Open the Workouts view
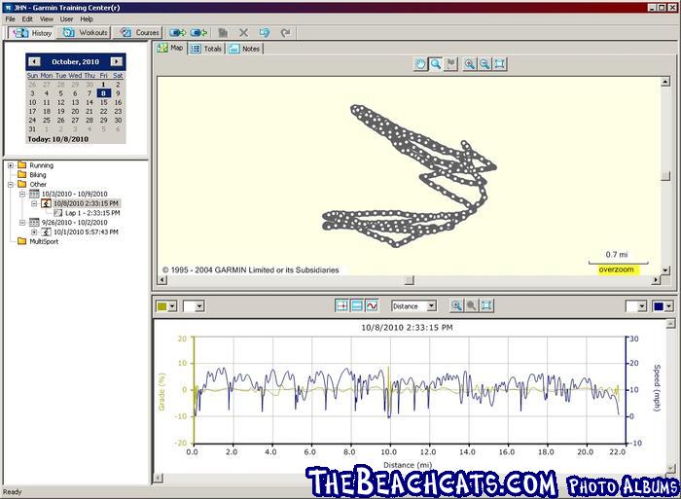The image size is (681, 499). (x=84, y=32)
